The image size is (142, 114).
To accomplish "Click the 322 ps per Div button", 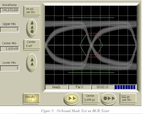I will pyautogui.click(x=128, y=98).
